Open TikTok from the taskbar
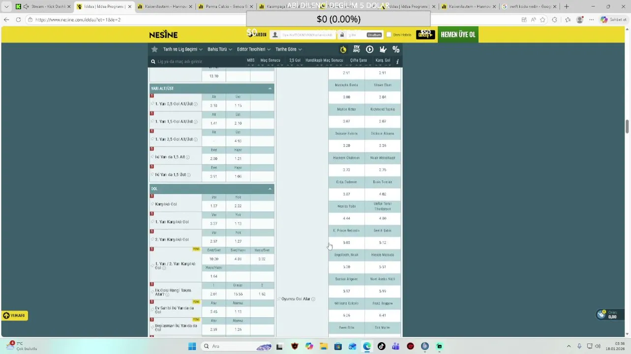 pyautogui.click(x=381, y=346)
